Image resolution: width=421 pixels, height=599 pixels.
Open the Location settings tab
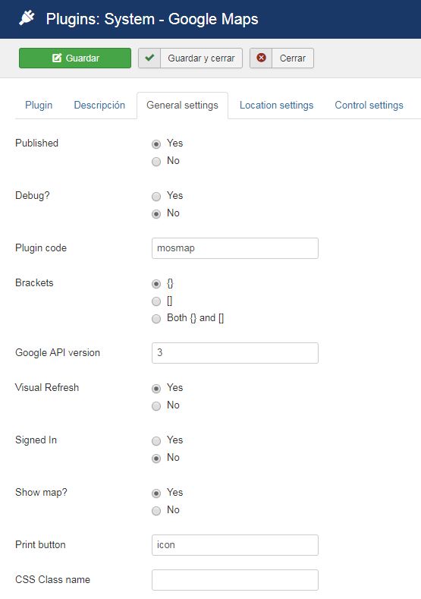tap(276, 105)
